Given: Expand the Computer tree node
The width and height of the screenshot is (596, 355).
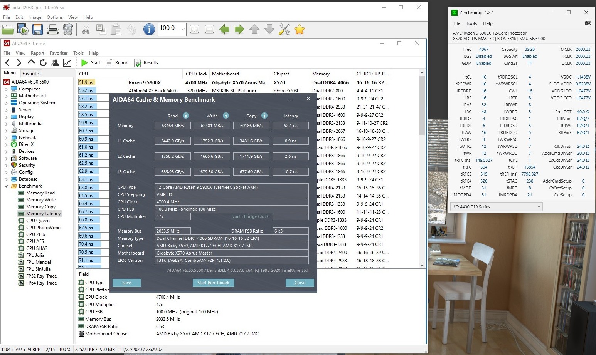Looking at the screenshot, I should pyautogui.click(x=6, y=89).
